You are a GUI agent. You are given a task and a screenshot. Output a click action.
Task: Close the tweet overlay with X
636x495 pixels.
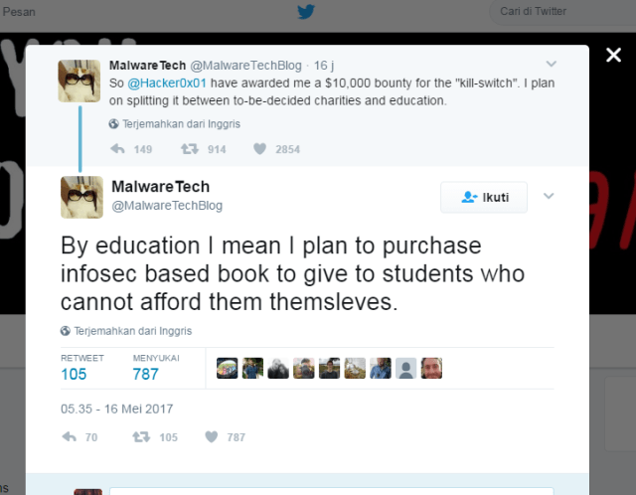click(x=613, y=55)
